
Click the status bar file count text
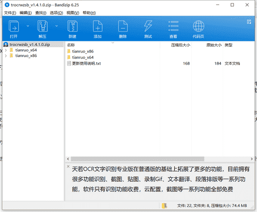212,205
